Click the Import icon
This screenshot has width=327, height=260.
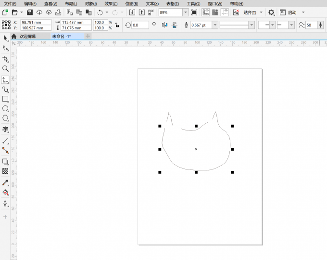click(x=132, y=13)
